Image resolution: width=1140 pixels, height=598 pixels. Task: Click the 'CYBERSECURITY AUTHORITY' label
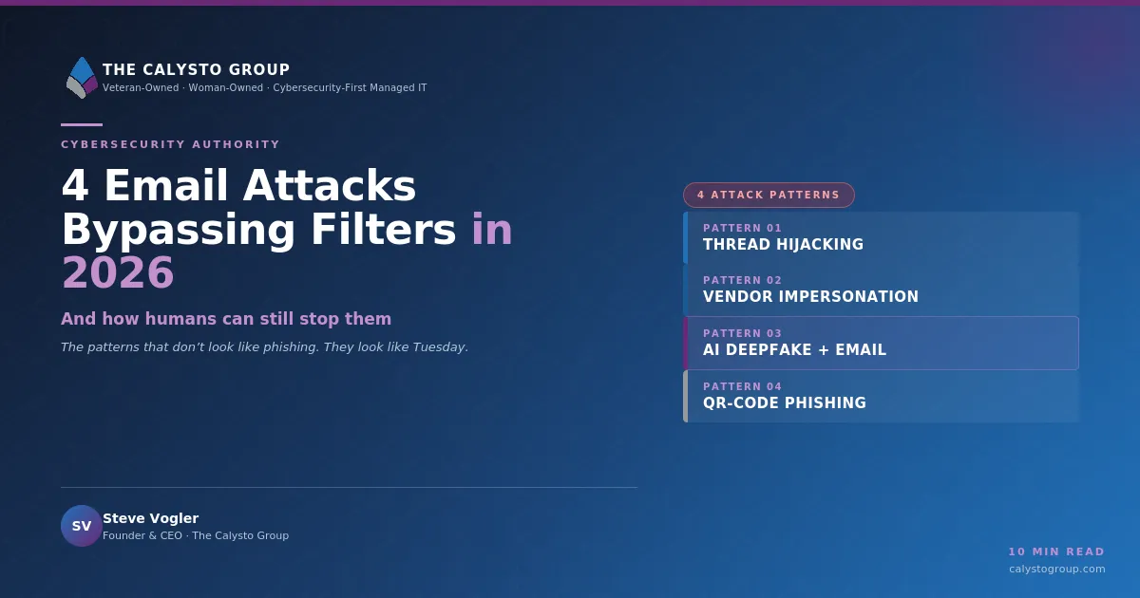[171, 144]
